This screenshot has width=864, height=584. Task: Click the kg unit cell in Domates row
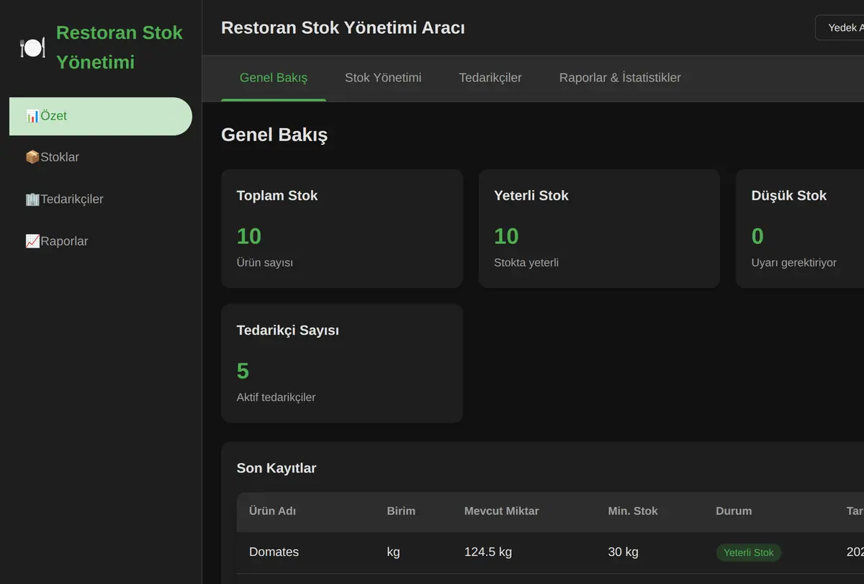393,552
